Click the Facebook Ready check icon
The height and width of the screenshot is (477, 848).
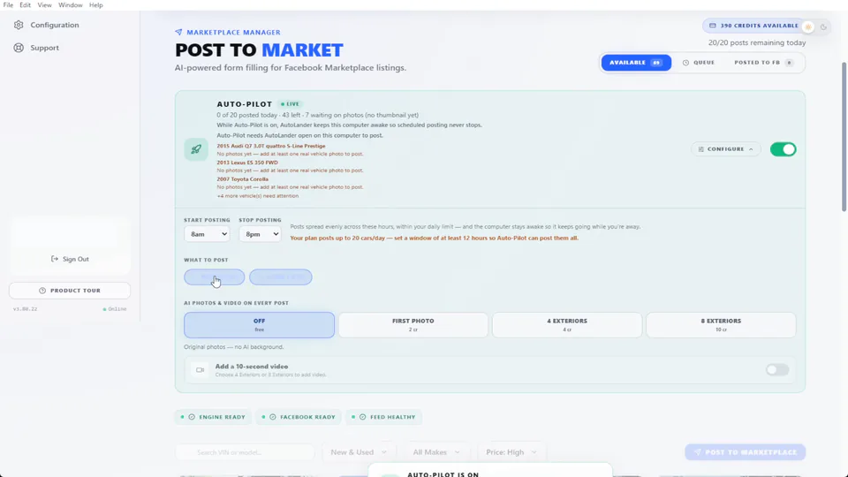point(273,417)
